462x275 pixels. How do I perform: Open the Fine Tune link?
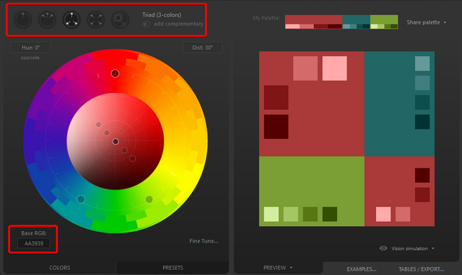coord(204,241)
